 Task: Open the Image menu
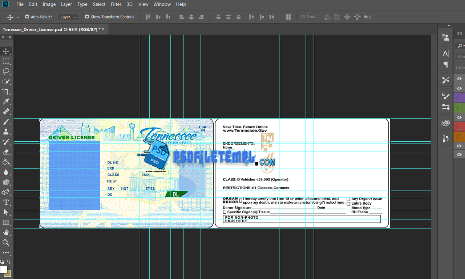(49, 4)
